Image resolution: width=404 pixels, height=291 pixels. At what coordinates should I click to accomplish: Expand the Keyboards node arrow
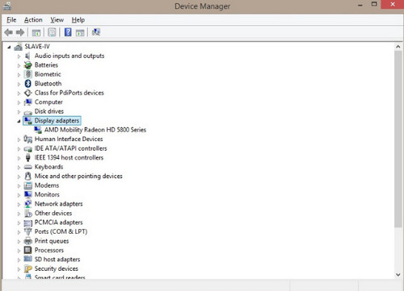[x=19, y=168]
